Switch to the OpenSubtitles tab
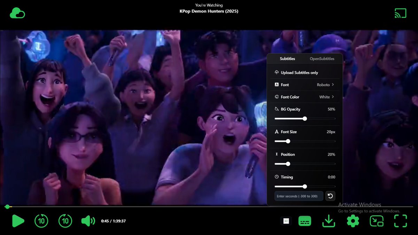The image size is (418, 235). coord(322,59)
